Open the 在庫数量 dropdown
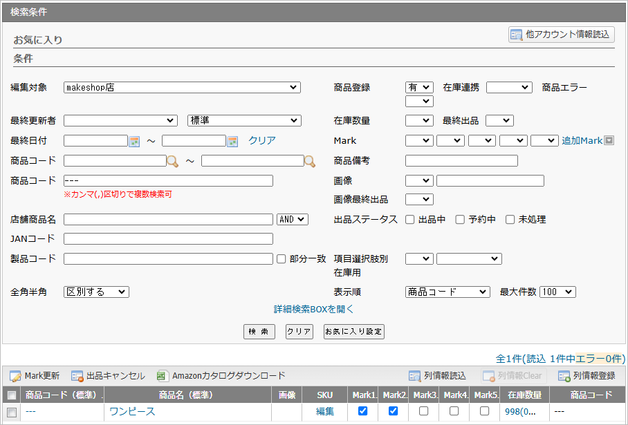Viewport: 628px width, 425px height. [419, 120]
